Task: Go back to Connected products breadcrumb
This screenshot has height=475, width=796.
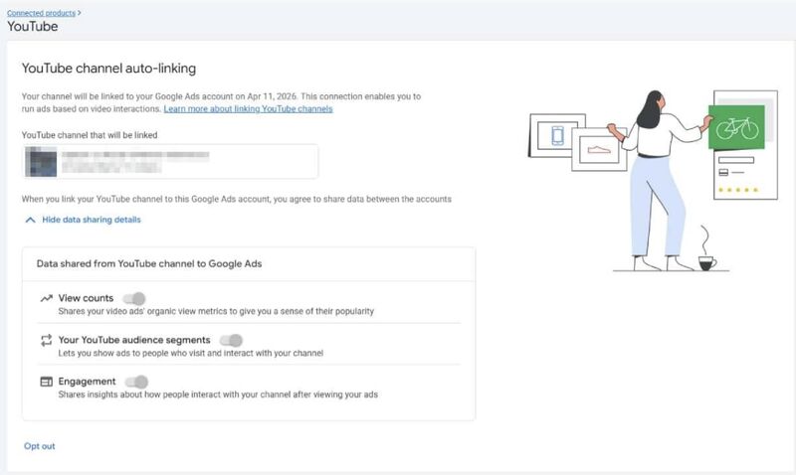Action: (41, 13)
